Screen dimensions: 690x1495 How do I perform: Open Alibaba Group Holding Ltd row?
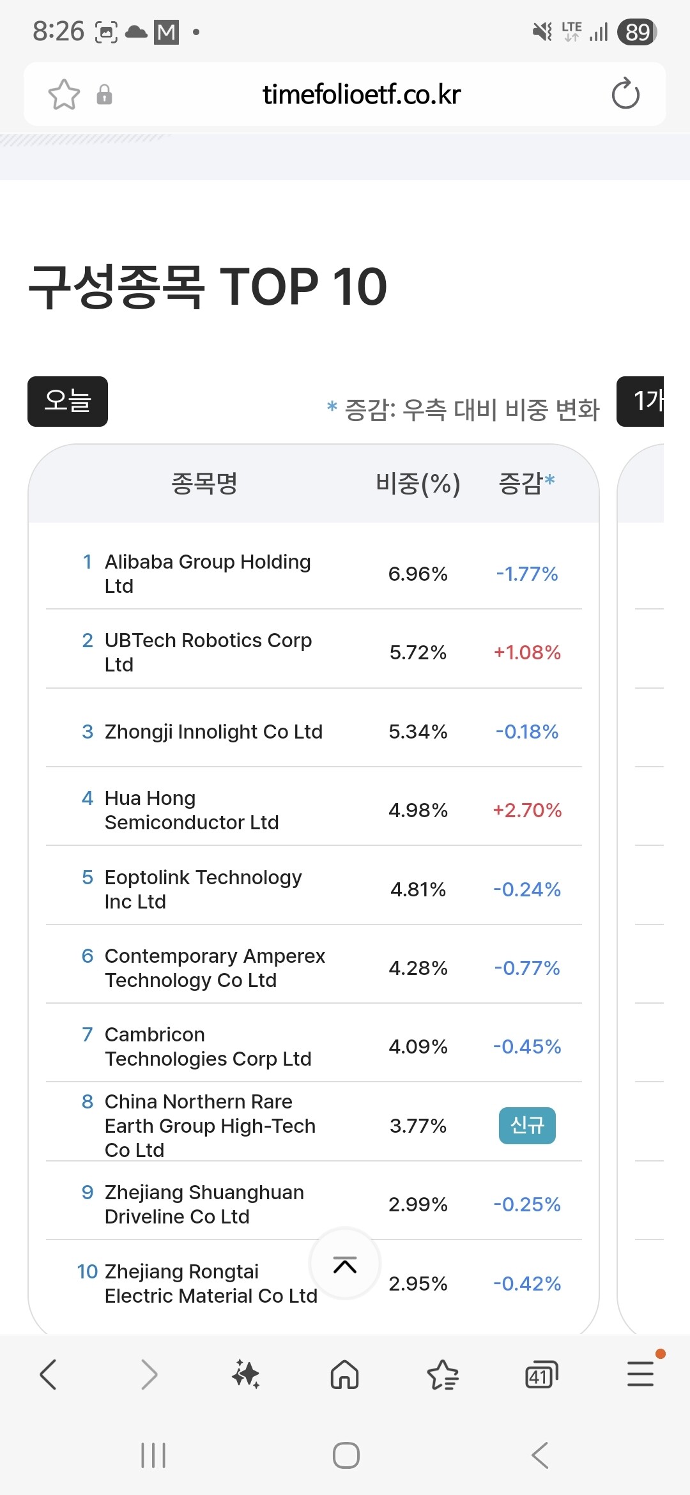(314, 574)
